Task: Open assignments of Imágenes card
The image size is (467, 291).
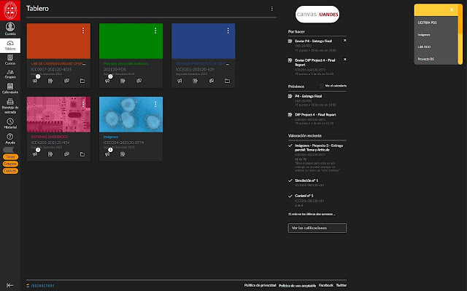Action: [123, 154]
